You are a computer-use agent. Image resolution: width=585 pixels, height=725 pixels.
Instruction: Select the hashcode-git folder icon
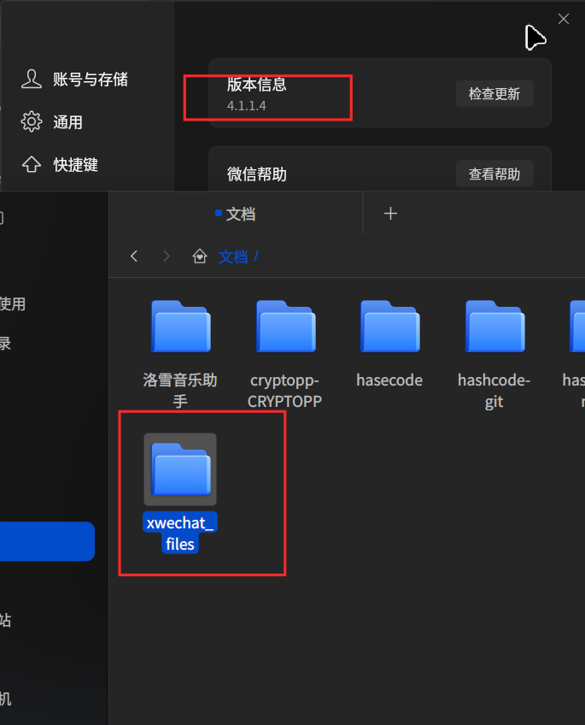(494, 327)
